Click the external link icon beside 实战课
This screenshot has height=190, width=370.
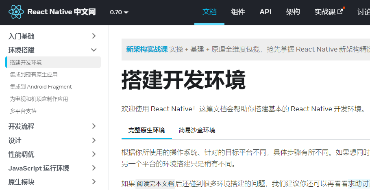[x=340, y=11]
